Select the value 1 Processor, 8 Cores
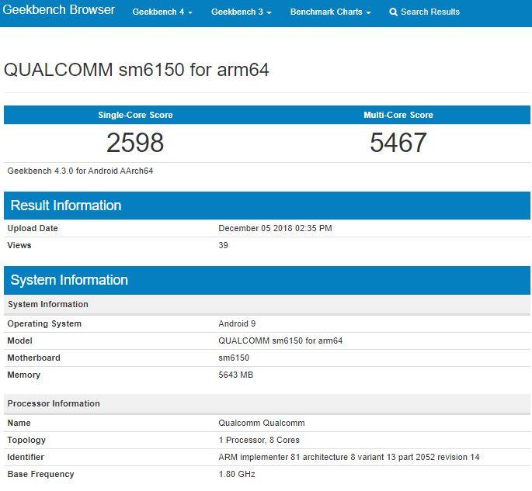 [259, 440]
